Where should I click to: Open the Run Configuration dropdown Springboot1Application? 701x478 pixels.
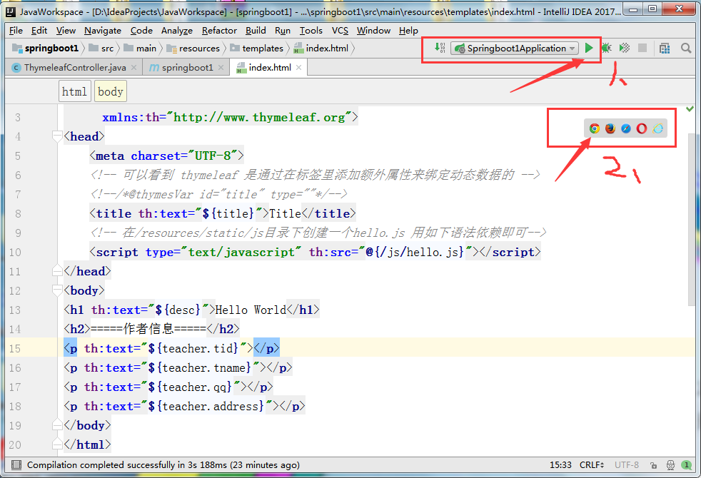515,49
